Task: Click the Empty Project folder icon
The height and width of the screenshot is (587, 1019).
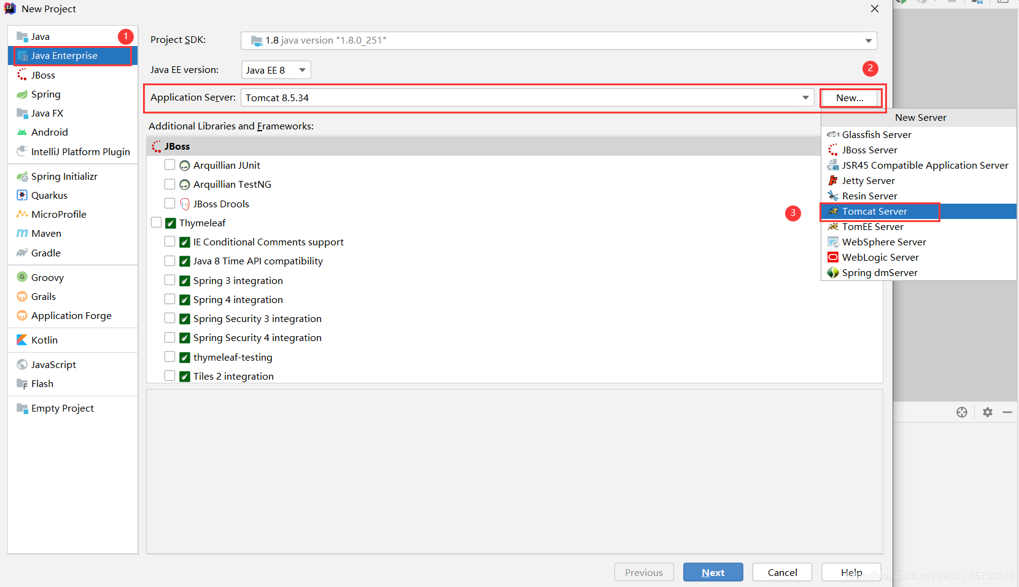Action: [x=22, y=408]
